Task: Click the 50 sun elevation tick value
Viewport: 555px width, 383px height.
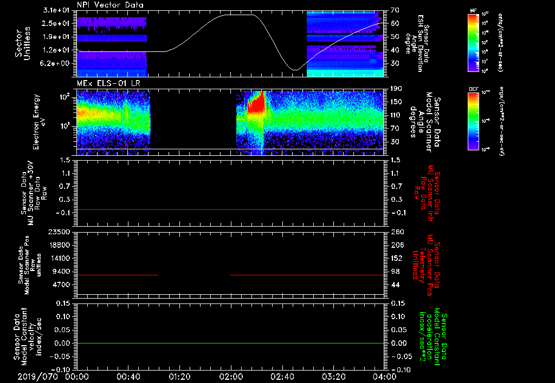Action: 395,37
